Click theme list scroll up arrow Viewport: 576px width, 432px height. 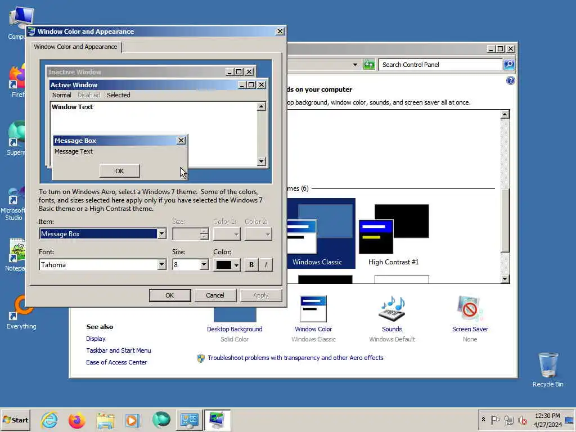pos(505,114)
